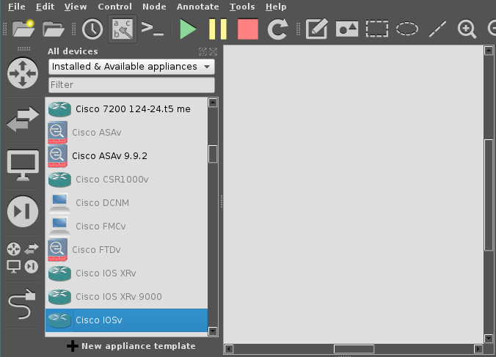Screen dimensions: 496x357
Task: Browse routers category in sidebar
Action: [x=23, y=73]
